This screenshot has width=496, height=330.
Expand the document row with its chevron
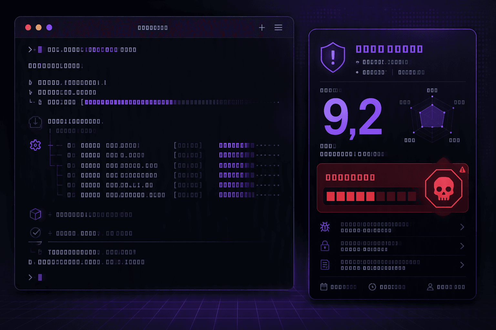(462, 265)
